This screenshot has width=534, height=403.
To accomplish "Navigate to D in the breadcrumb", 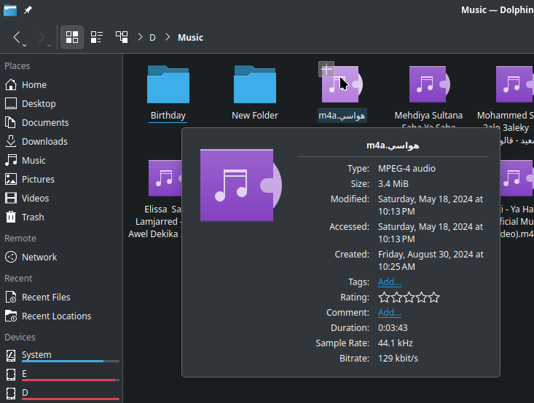I will [x=152, y=37].
